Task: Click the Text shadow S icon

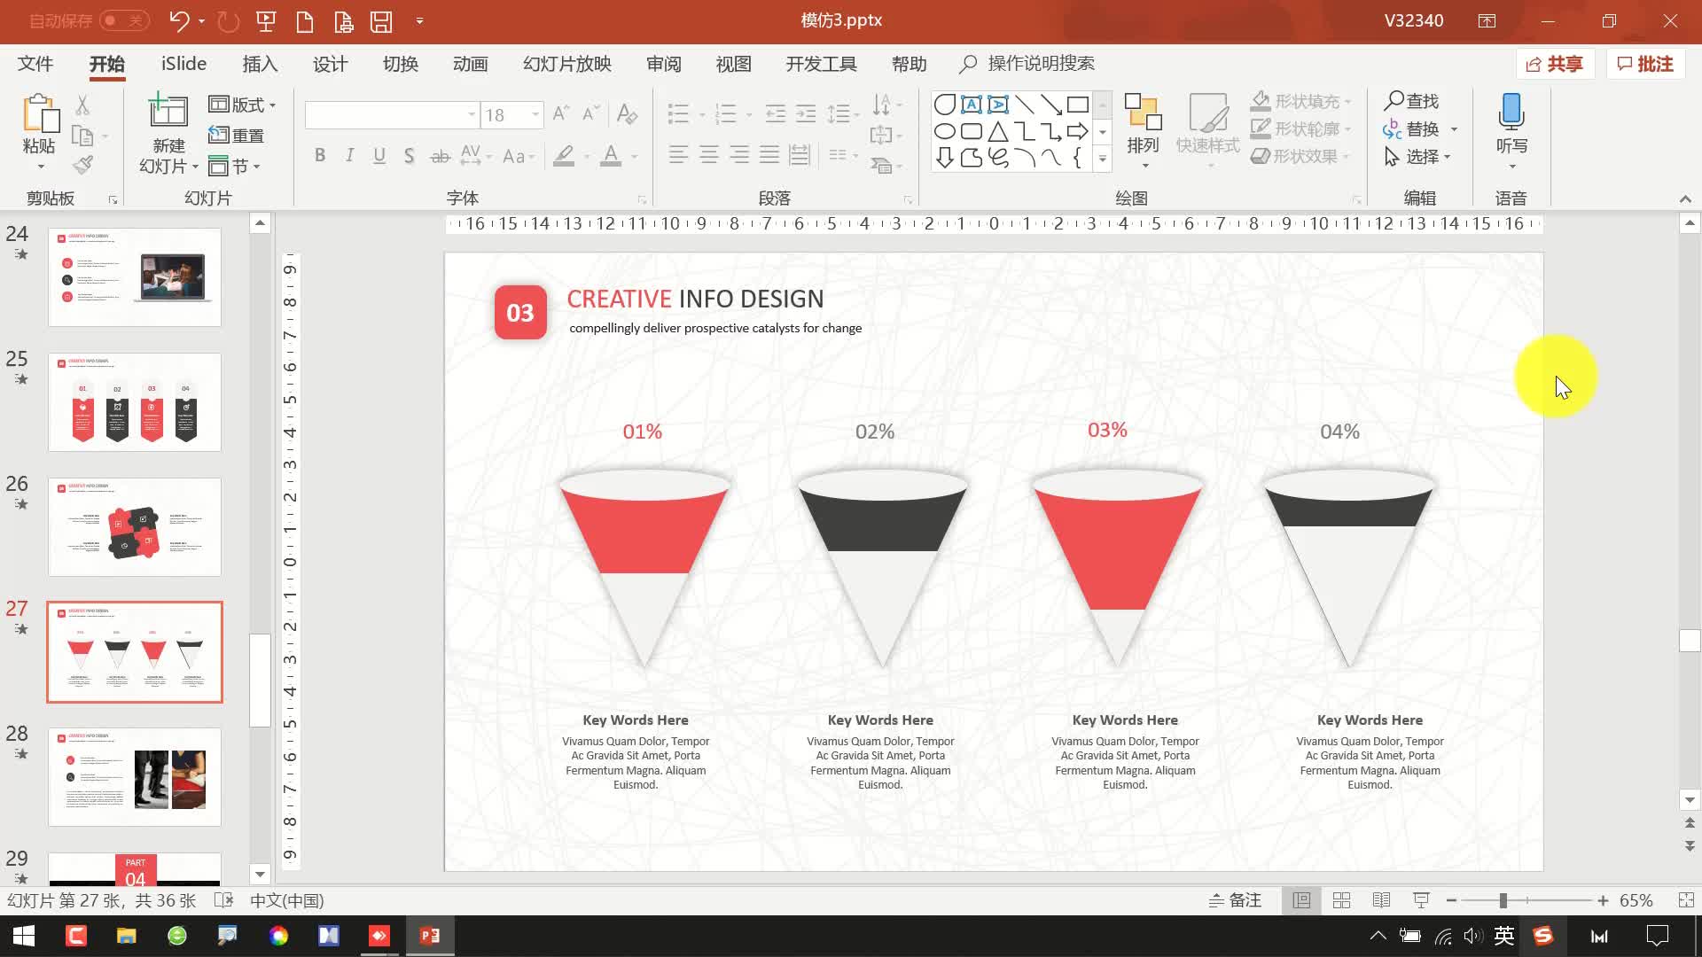Action: (409, 156)
